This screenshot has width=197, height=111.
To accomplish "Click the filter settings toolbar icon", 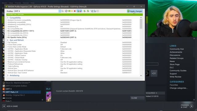I will pos(92,11).
